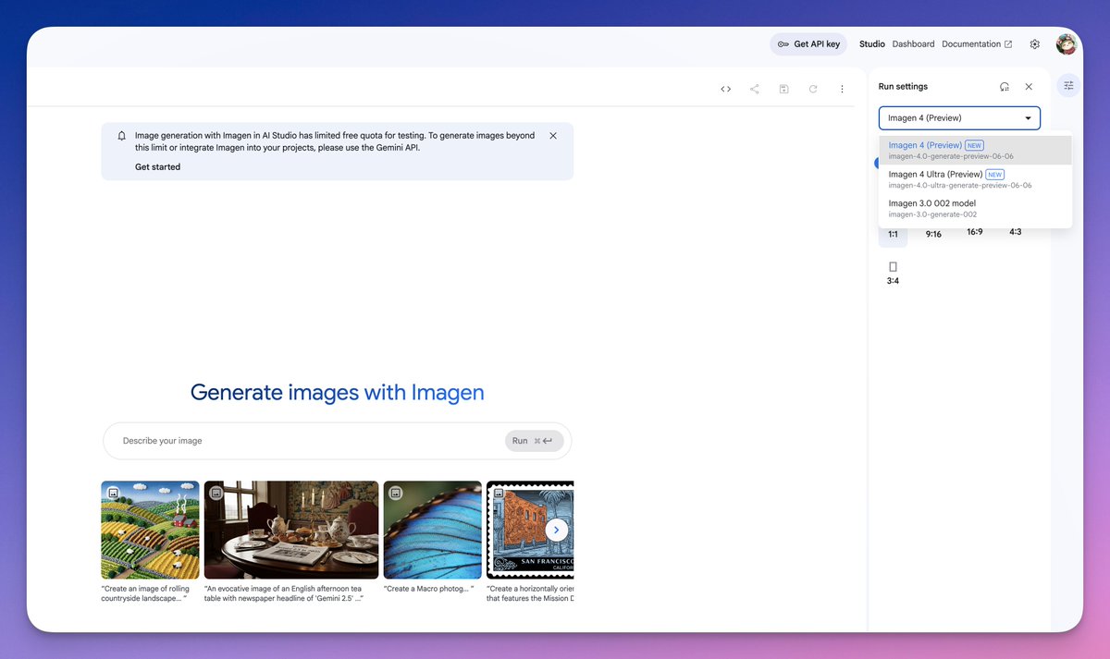Open the Get code brackets icon
1110x659 pixels.
(726, 89)
